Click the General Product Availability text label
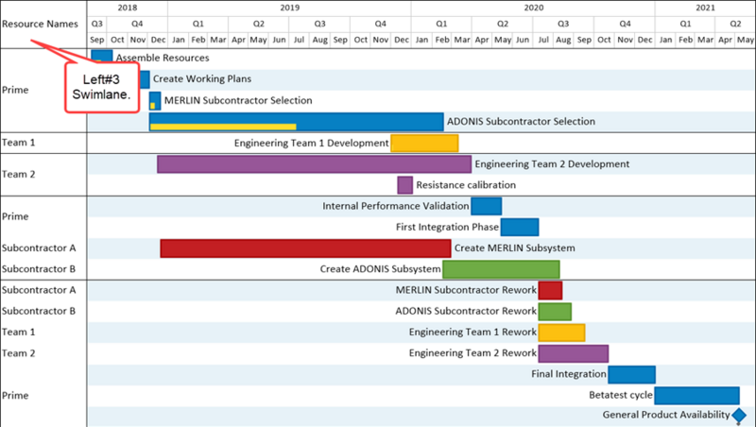 point(666,415)
